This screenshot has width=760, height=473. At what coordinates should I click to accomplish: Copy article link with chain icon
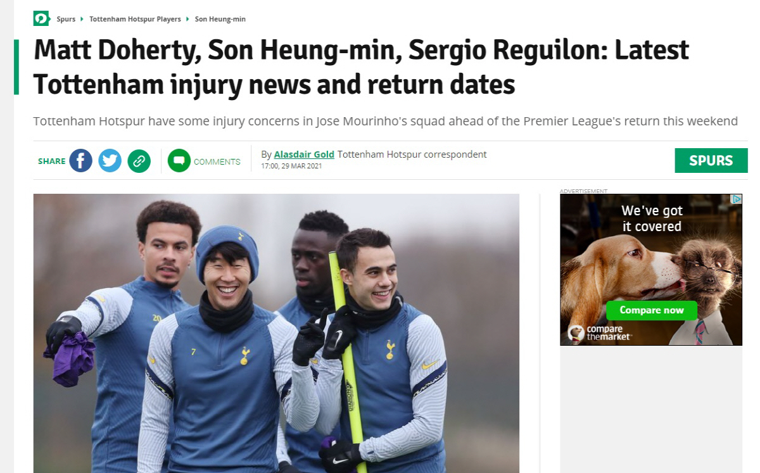139,161
